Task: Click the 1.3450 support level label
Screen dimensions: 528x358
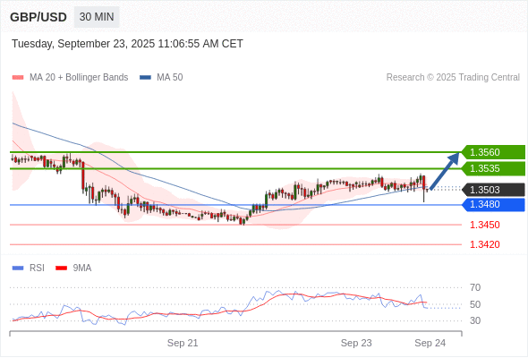Action: click(484, 225)
